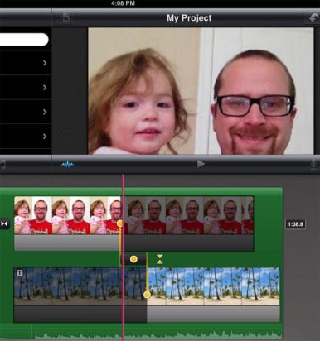Tap the T title badge on palm clip

pyautogui.click(x=19, y=273)
